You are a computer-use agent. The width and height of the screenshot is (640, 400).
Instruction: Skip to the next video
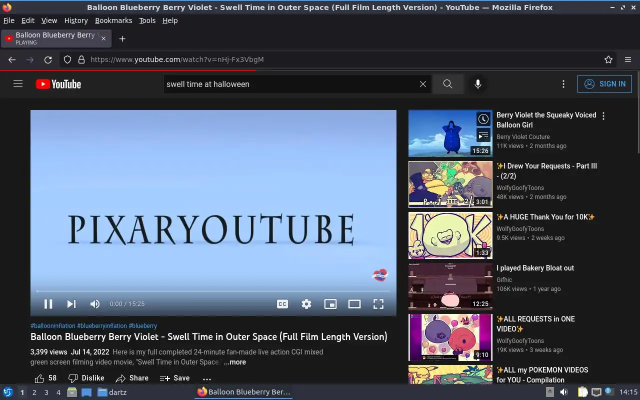click(71, 303)
